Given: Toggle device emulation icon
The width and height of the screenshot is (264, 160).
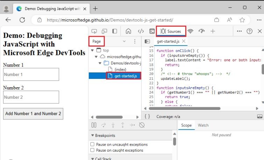Looking at the screenshot, I should (x=105, y=31).
